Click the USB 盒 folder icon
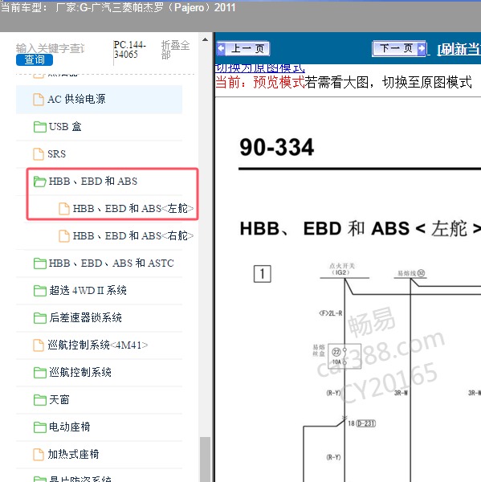The width and height of the screenshot is (481, 482). click(x=40, y=127)
